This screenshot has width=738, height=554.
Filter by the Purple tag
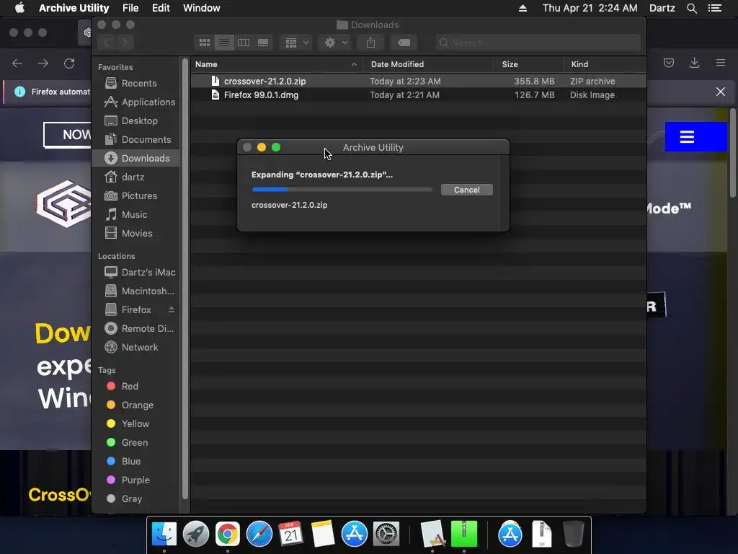tap(135, 480)
